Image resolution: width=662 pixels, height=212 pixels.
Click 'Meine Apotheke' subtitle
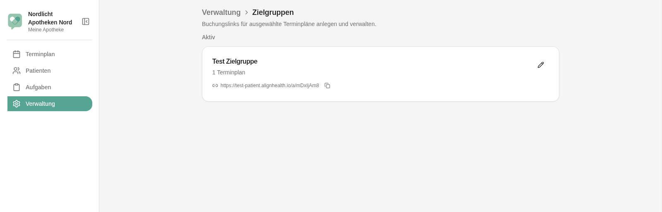coord(46,30)
